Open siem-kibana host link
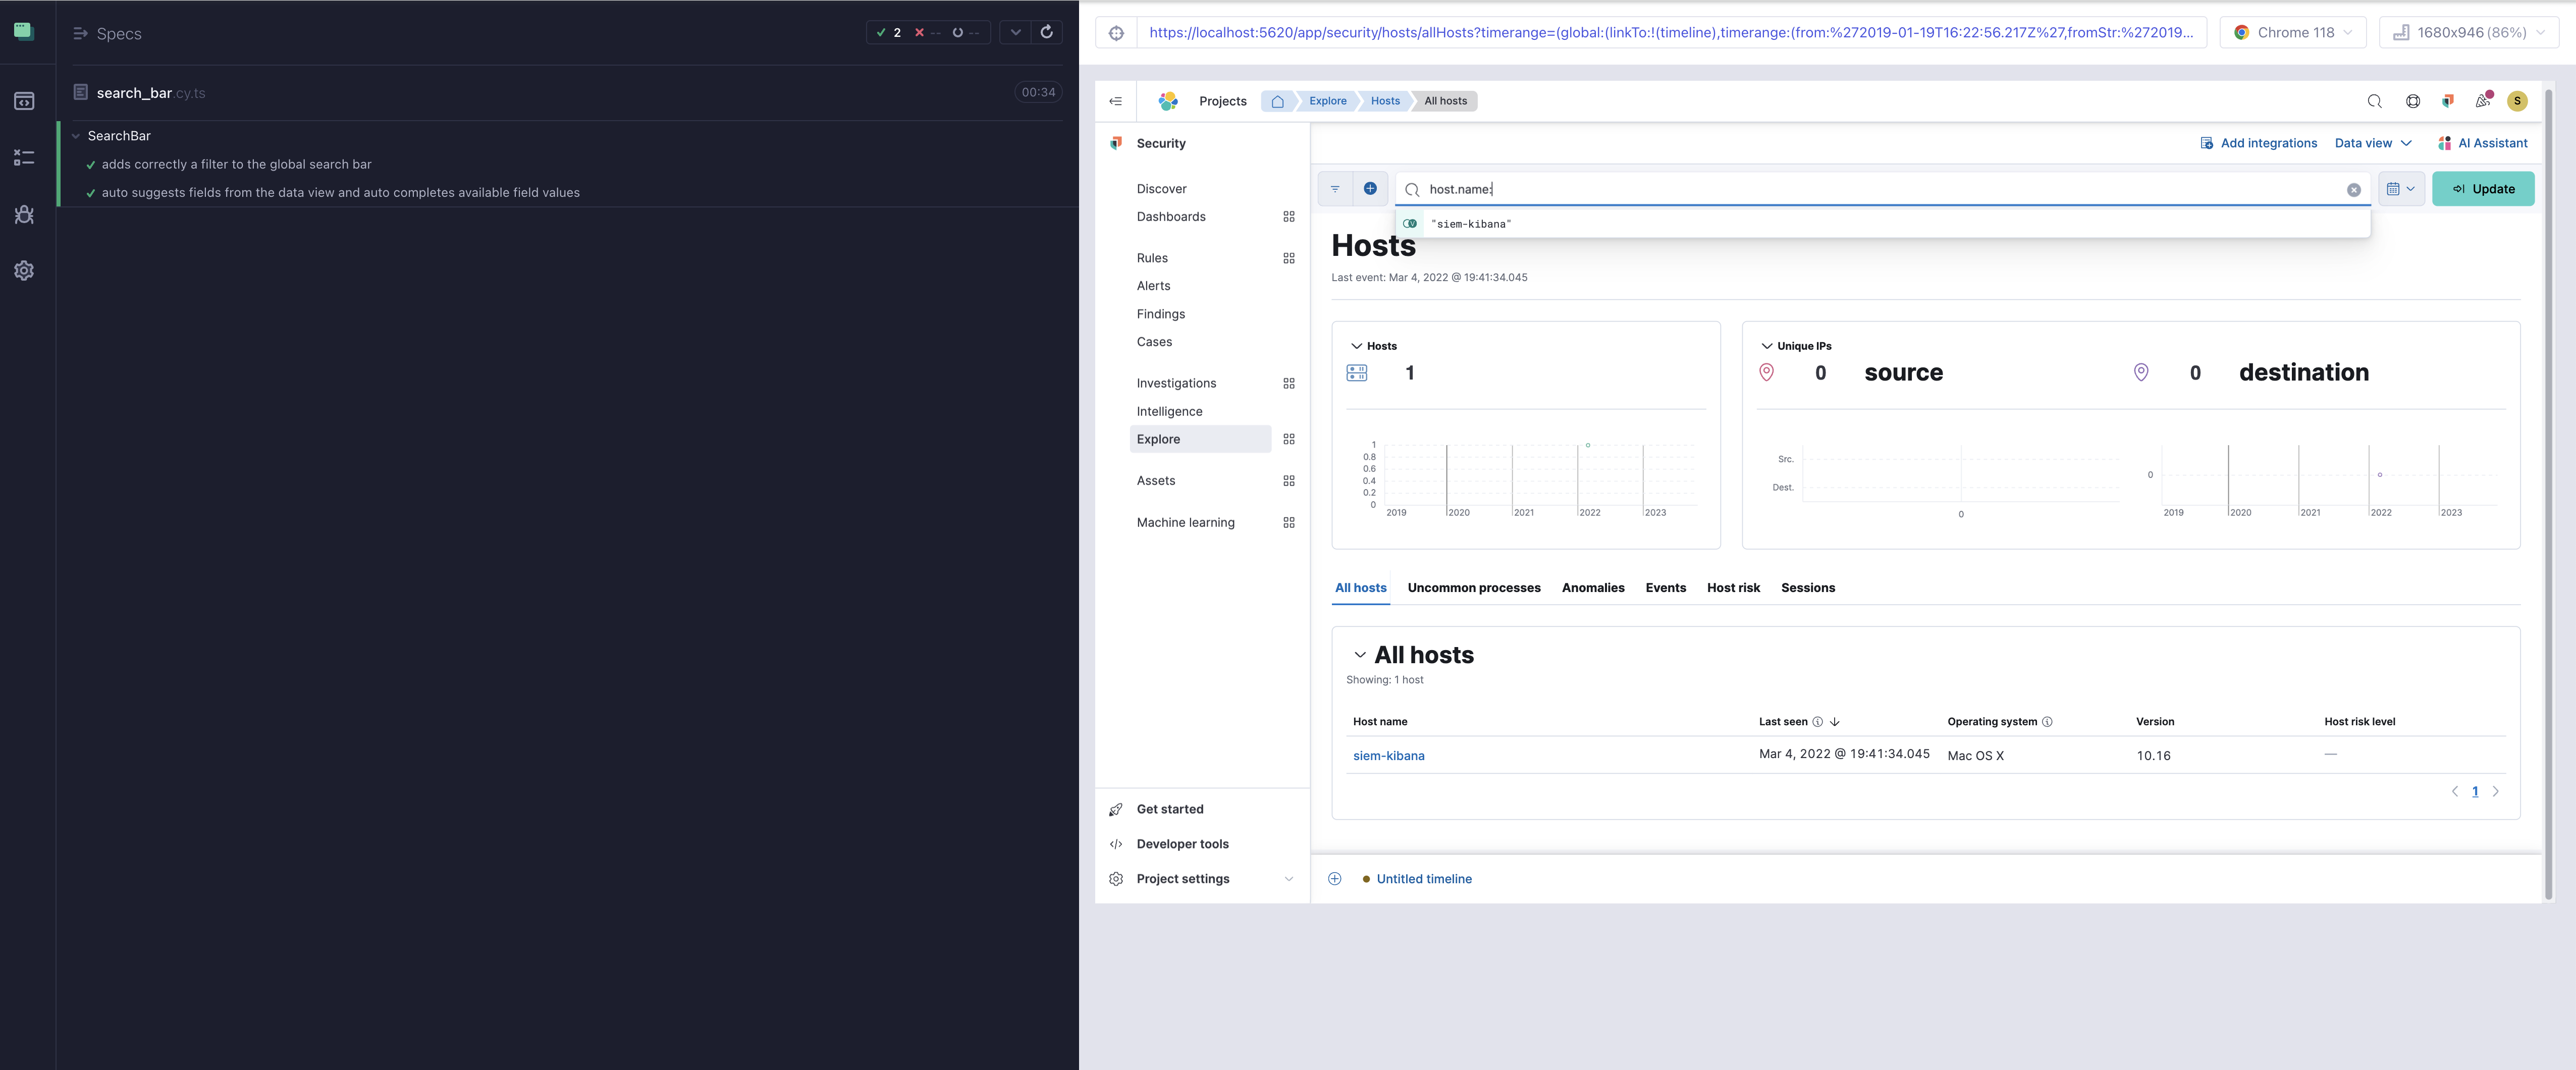The image size is (2576, 1070). 1388,756
